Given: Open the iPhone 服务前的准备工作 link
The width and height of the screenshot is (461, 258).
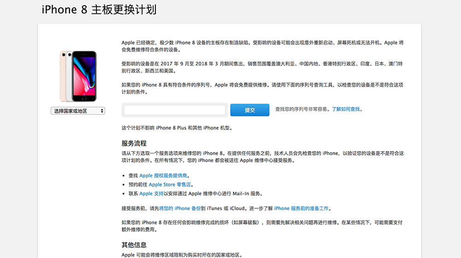Looking at the screenshot, I should [x=301, y=208].
